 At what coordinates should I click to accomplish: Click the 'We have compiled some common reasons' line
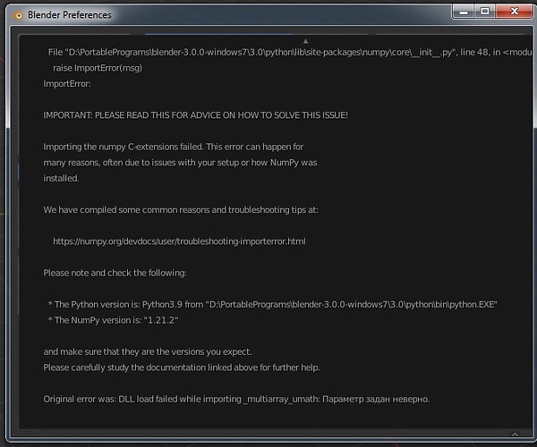[181, 210]
